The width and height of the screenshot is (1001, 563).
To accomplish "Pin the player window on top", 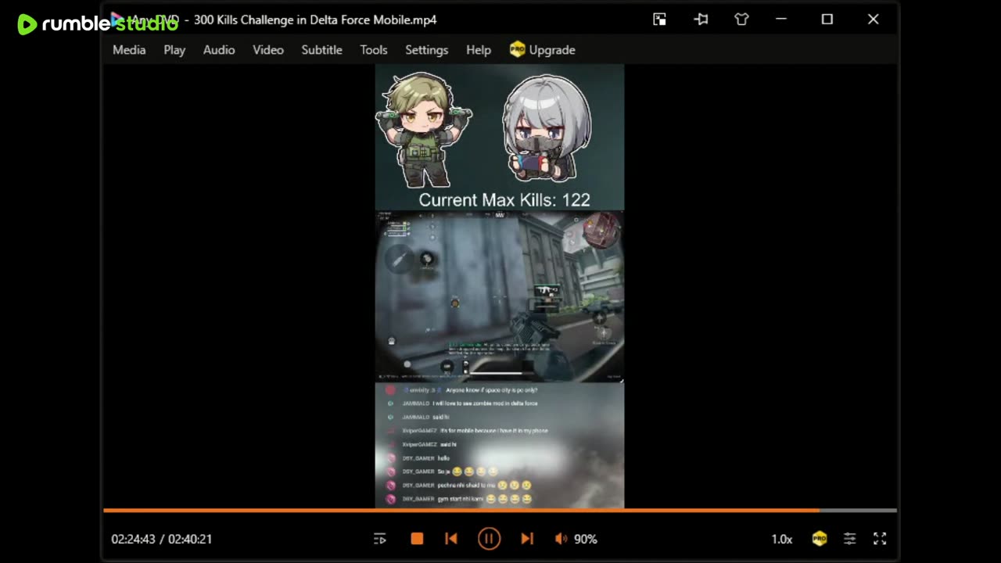I will coord(701,20).
